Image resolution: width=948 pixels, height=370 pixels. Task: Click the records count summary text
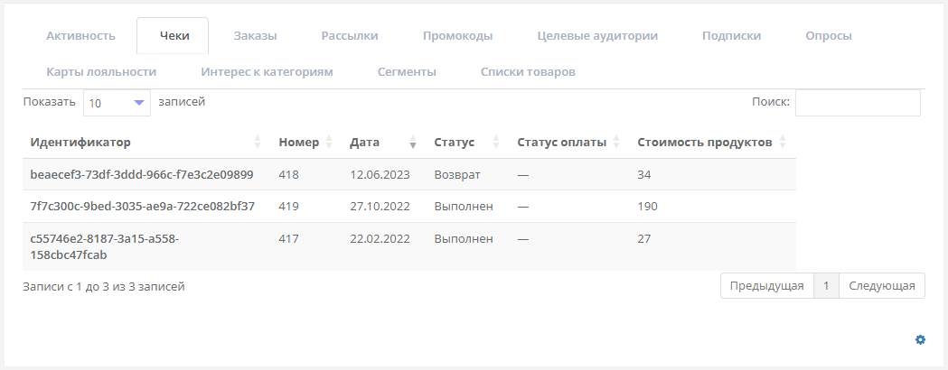pyautogui.click(x=103, y=287)
